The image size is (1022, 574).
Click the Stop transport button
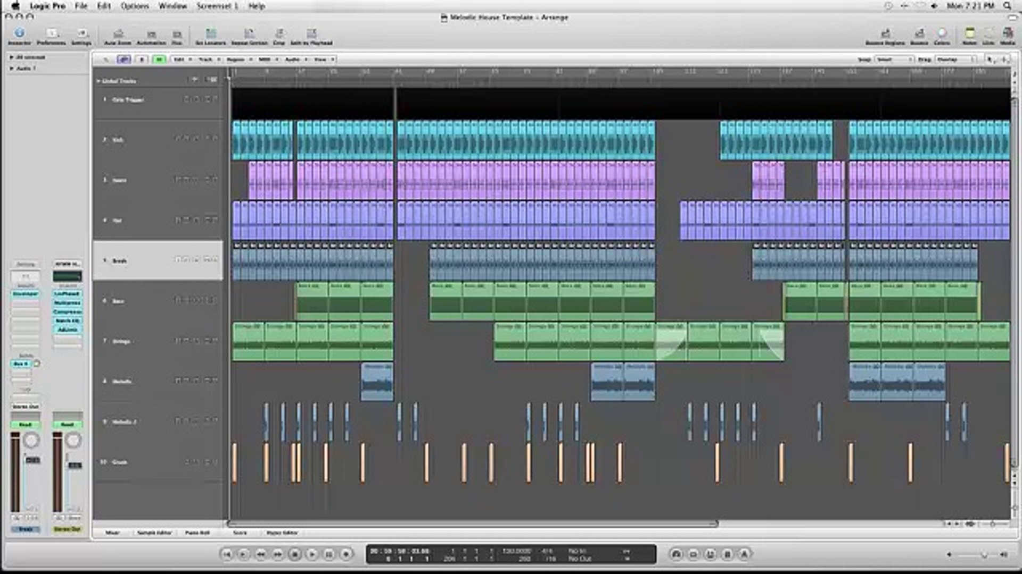point(295,554)
